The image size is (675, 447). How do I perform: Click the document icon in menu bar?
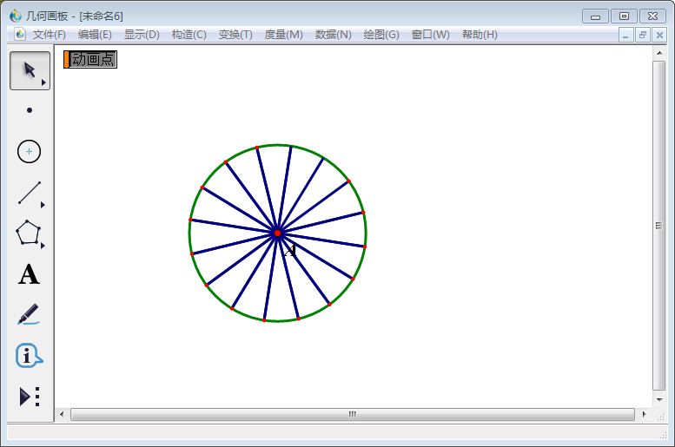tap(20, 35)
